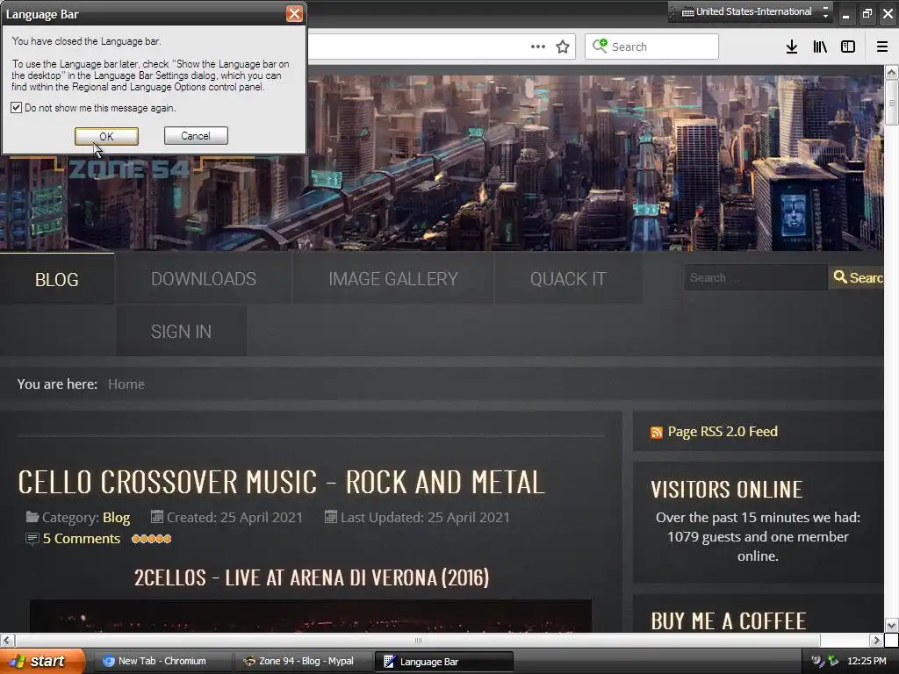Open the page actions three-dot menu
The width and height of the screenshot is (899, 674).
[538, 47]
